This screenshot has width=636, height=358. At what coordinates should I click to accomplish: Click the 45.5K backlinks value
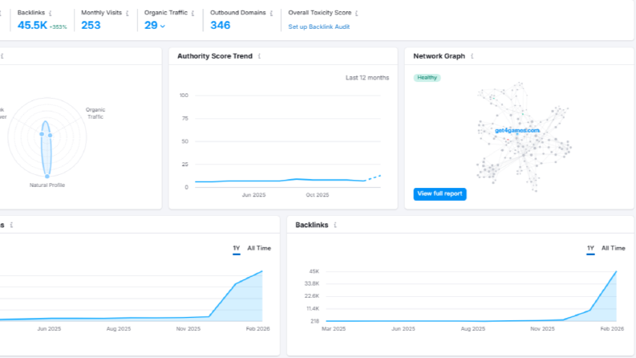(32, 25)
